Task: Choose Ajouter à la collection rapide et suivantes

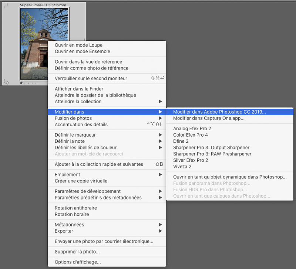Action: (99, 164)
